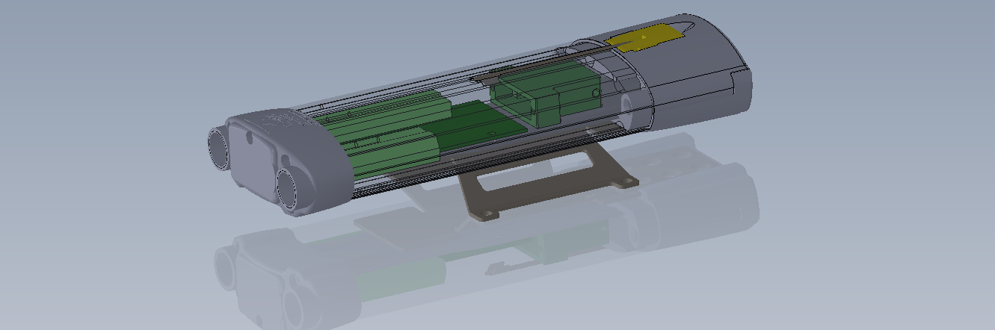Select the embossed marking atop the left end cap
995x330 pixels.
[x=282, y=119]
